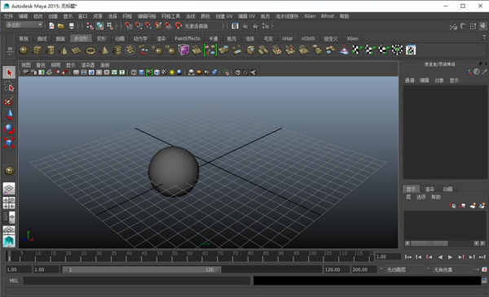Toggle snap to grids
489x297 pixels.
tap(129, 26)
